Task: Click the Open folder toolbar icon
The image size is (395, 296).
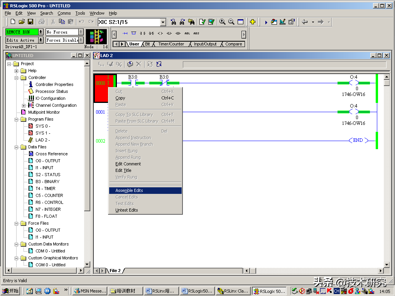Action: (22, 22)
